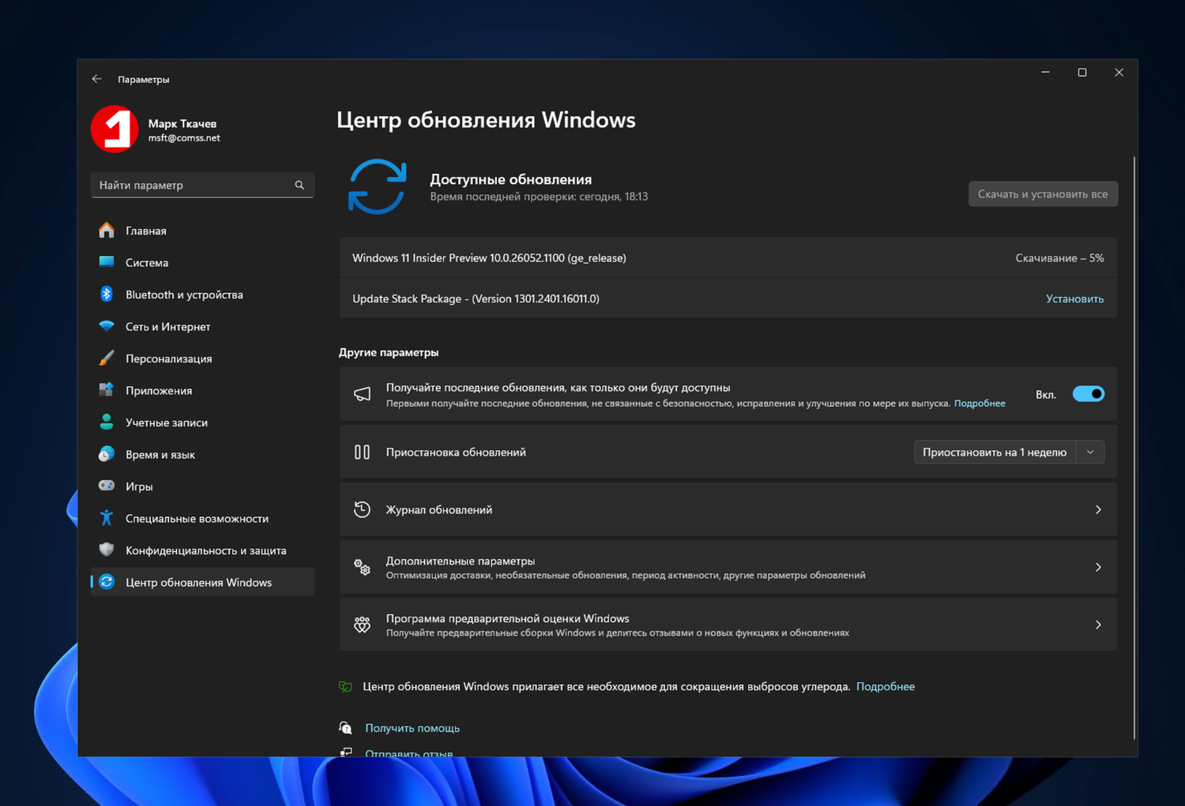Select the Персонализация brush icon
The width and height of the screenshot is (1185, 806).
[x=107, y=358]
